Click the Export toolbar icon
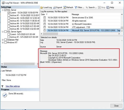The width and height of the screenshot is (124, 110). click(x=54, y=8)
